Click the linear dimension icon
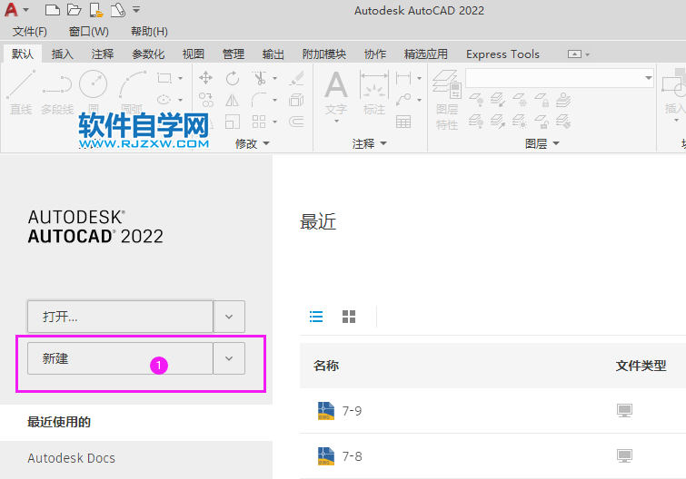This screenshot has width=686, height=479. pos(403,78)
